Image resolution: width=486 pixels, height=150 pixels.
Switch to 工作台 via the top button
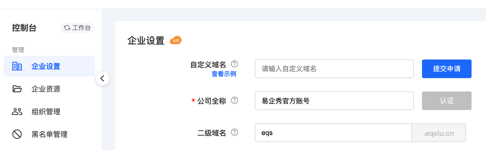pyautogui.click(x=77, y=28)
